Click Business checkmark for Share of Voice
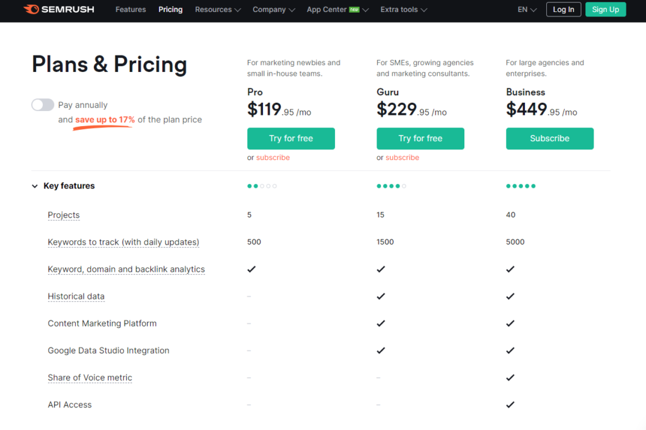The width and height of the screenshot is (646, 430). (x=510, y=378)
